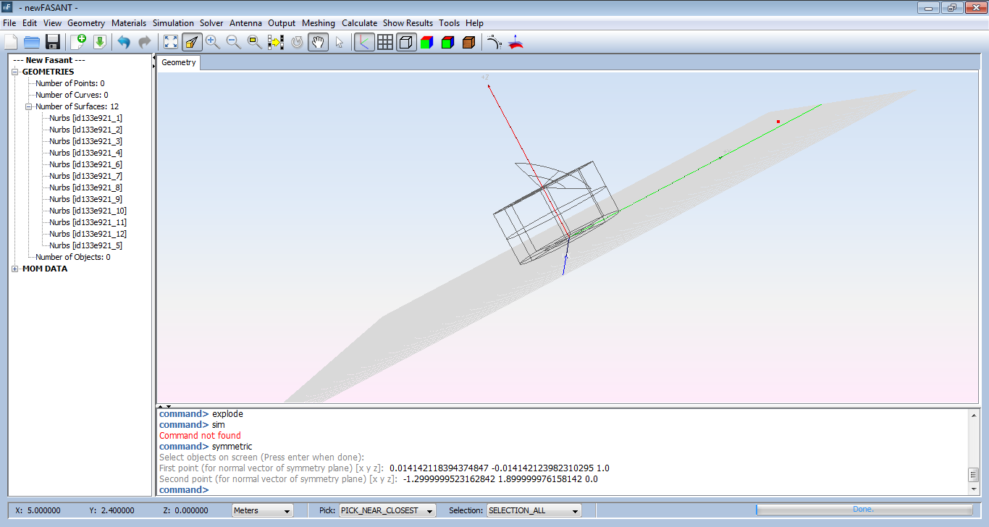
Task: Select Nurbs [id133e921_6] in tree
Action: 85,164
